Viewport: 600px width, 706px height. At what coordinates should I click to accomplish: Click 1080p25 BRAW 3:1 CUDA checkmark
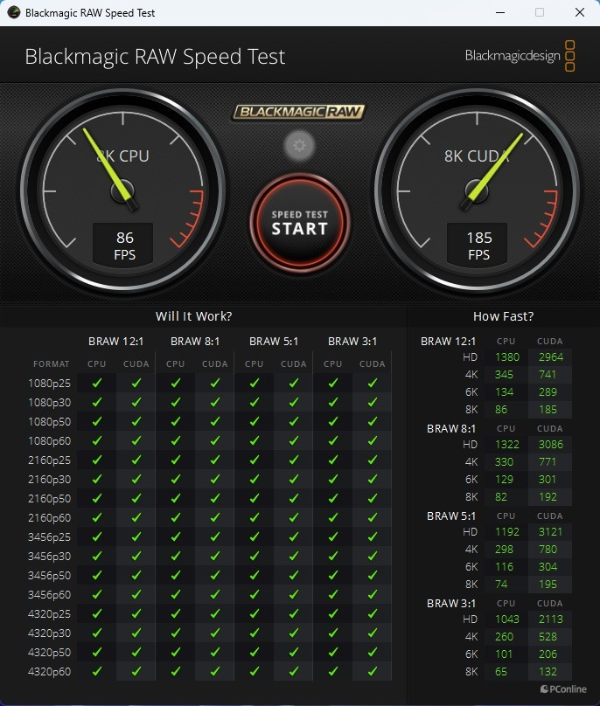click(373, 384)
